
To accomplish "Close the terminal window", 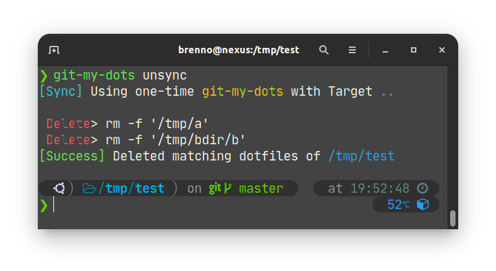I will [442, 50].
